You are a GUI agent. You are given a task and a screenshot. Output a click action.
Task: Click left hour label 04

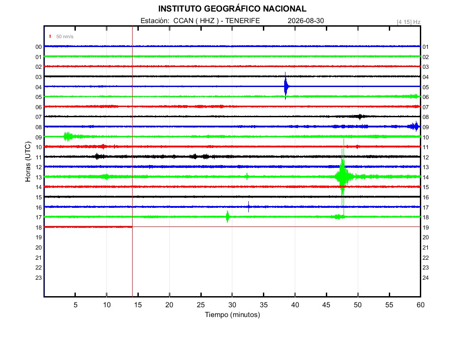coord(39,87)
